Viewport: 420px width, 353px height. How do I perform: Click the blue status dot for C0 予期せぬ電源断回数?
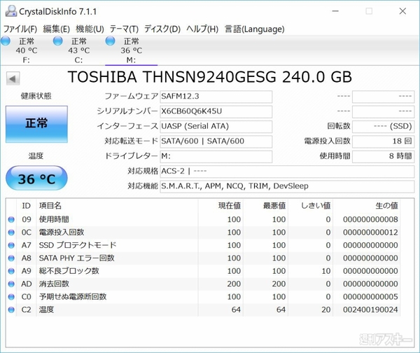click(11, 297)
